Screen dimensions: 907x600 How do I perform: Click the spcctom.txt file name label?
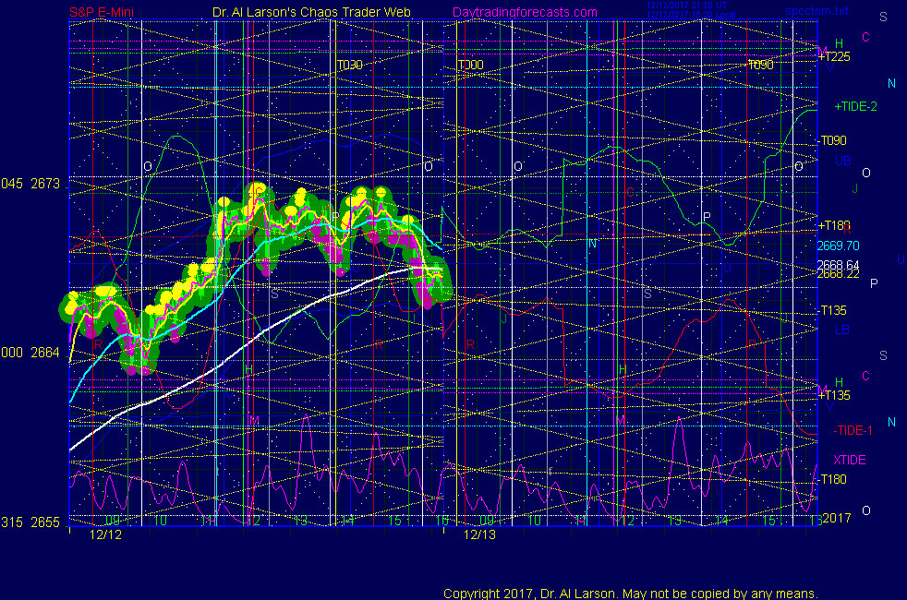click(816, 11)
